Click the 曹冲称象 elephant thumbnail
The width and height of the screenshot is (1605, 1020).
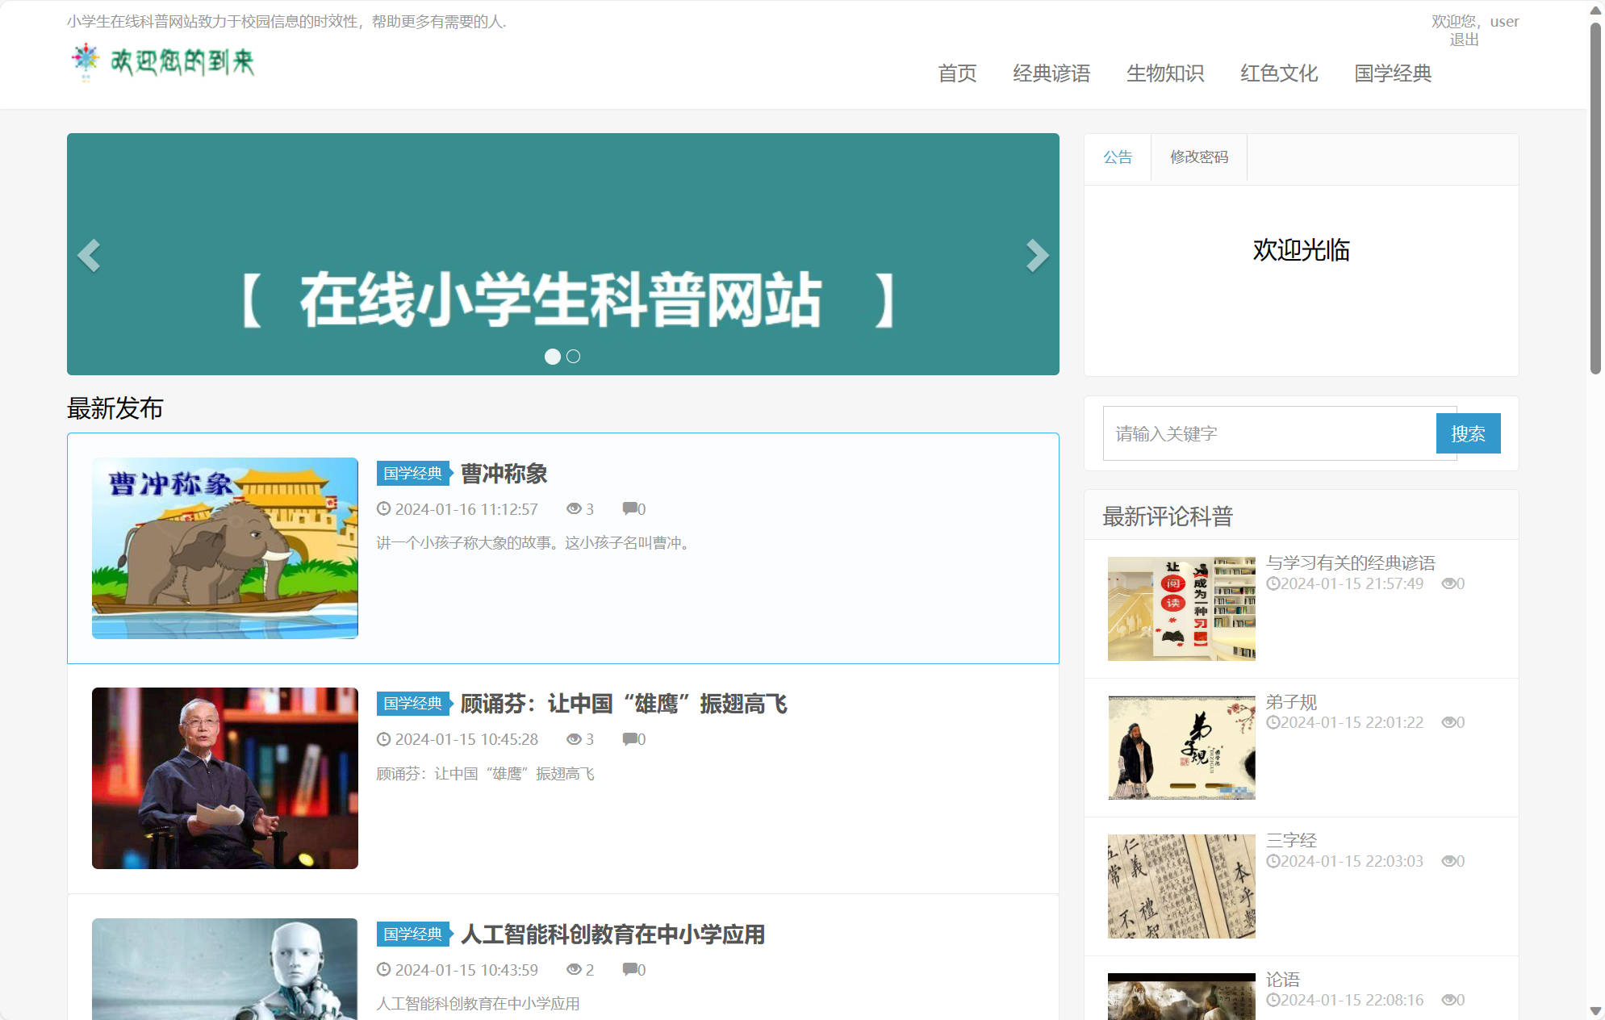pyautogui.click(x=224, y=546)
